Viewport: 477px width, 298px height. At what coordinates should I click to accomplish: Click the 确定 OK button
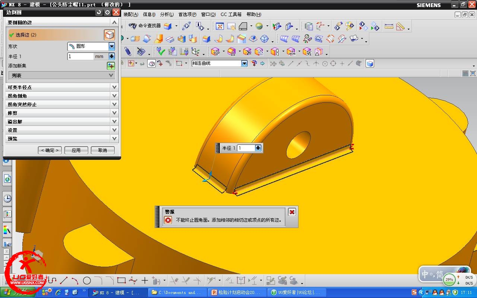pyautogui.click(x=50, y=150)
